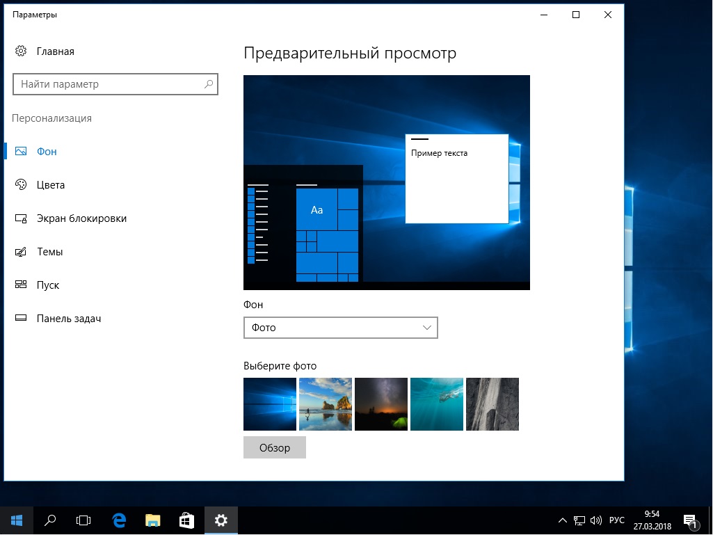Viewport: 713px width, 535px height.
Task: Go to the Пуск settings page
Action: (47, 285)
